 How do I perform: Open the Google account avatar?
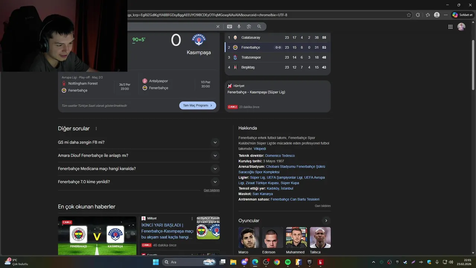tap(461, 27)
